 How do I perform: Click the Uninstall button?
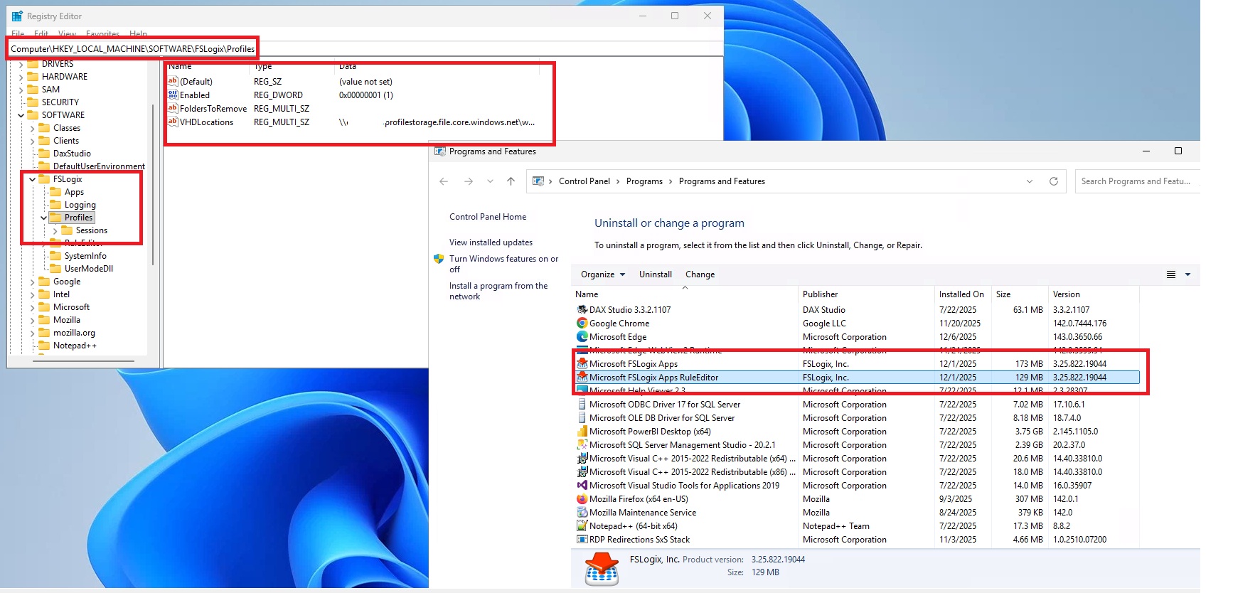(x=656, y=274)
